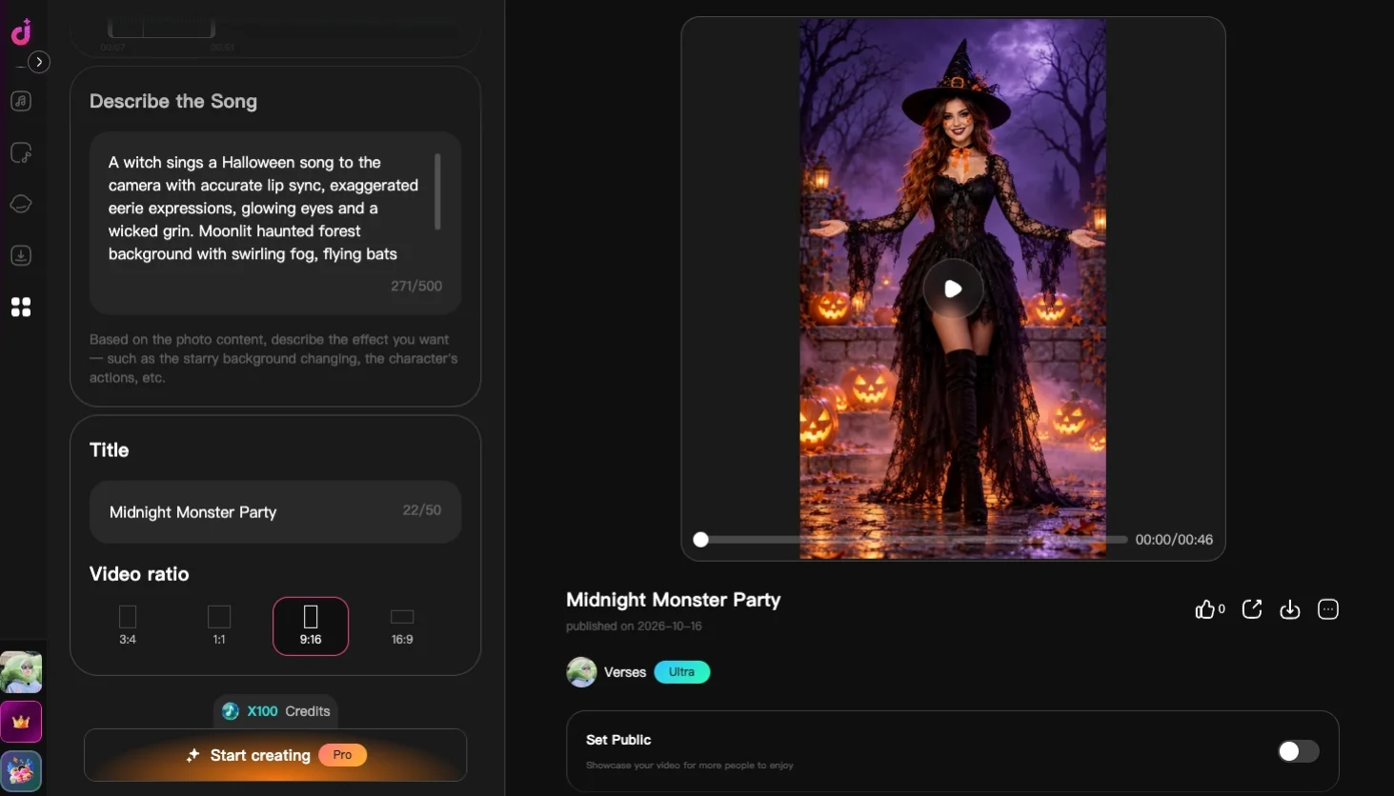
Task: Click the Video ratio heading
Action: [x=139, y=574]
